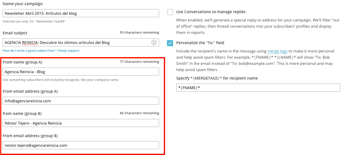353x155 pixels.
Task: Click the "From email address (group A)" label
Action: (x=30, y=91)
